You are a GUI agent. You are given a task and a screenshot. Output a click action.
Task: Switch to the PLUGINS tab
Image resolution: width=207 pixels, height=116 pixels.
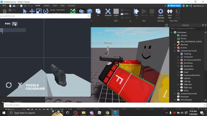click(71, 6)
